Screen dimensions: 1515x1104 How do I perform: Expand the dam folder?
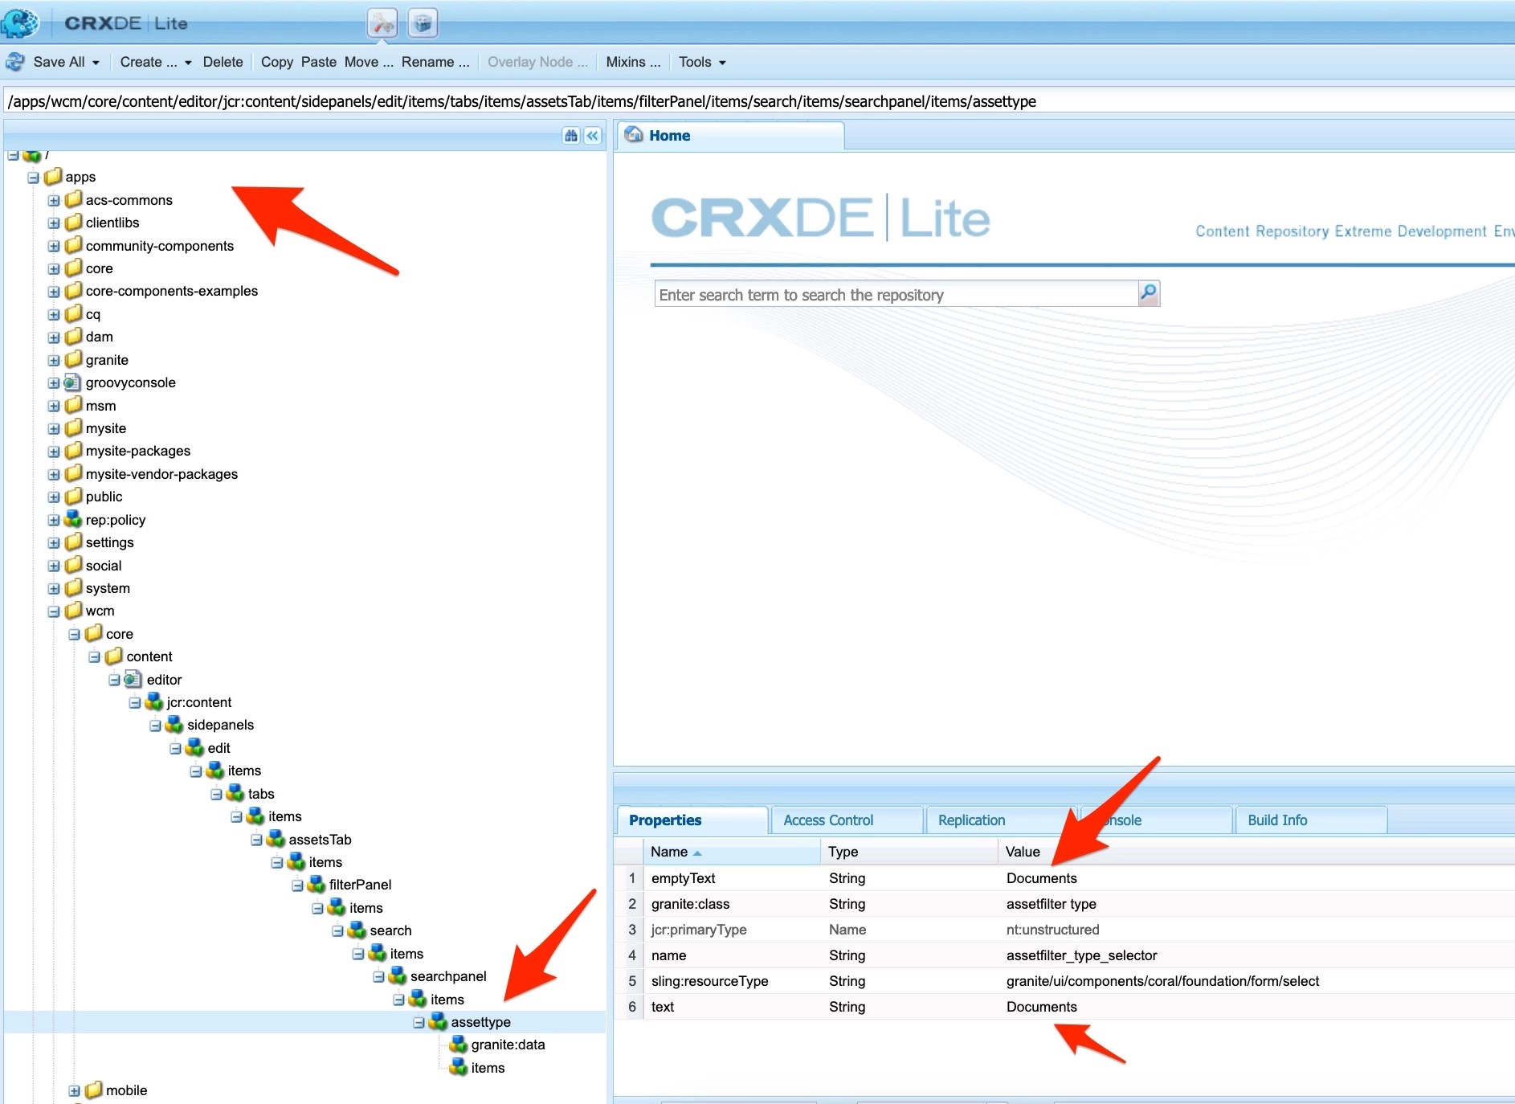pos(54,337)
